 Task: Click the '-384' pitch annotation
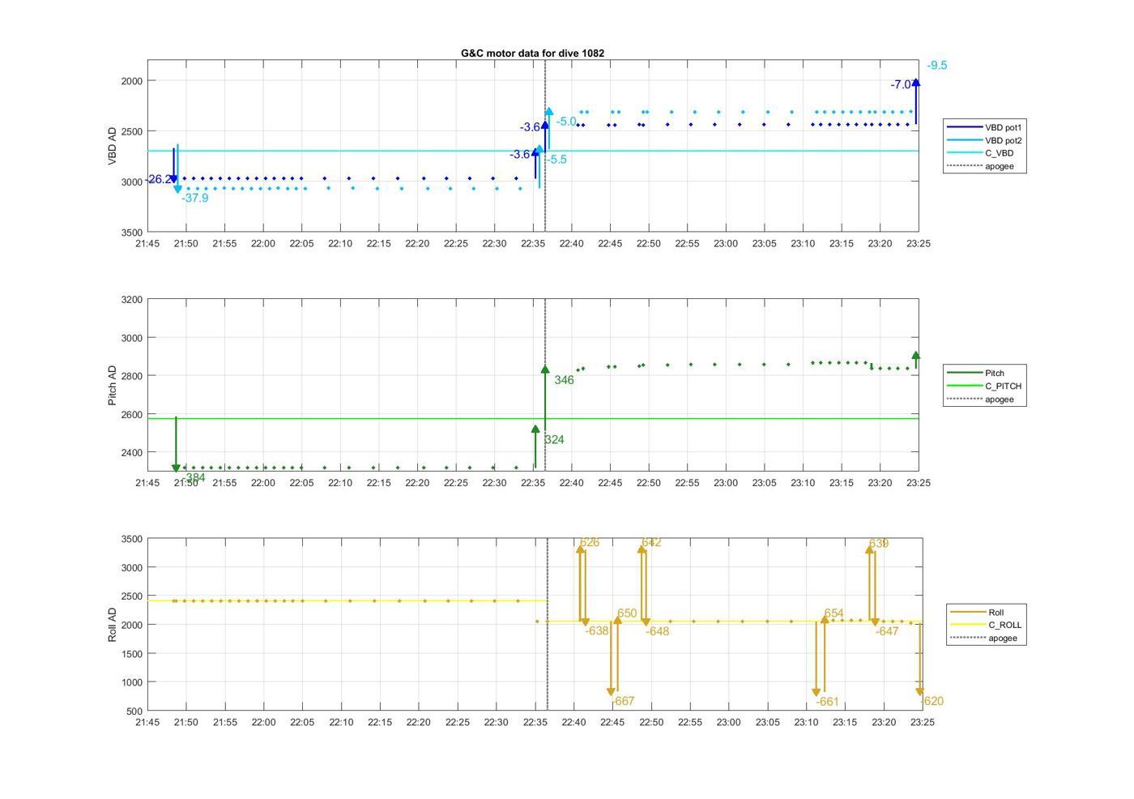[193, 478]
